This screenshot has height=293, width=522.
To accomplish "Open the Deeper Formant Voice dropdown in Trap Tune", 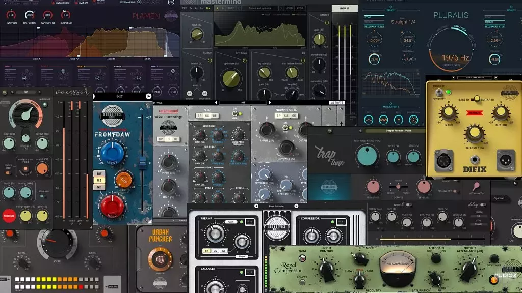I will coord(399,131).
